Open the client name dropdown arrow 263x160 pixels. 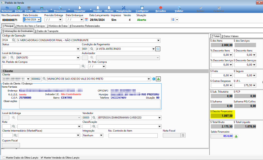coord(149,79)
